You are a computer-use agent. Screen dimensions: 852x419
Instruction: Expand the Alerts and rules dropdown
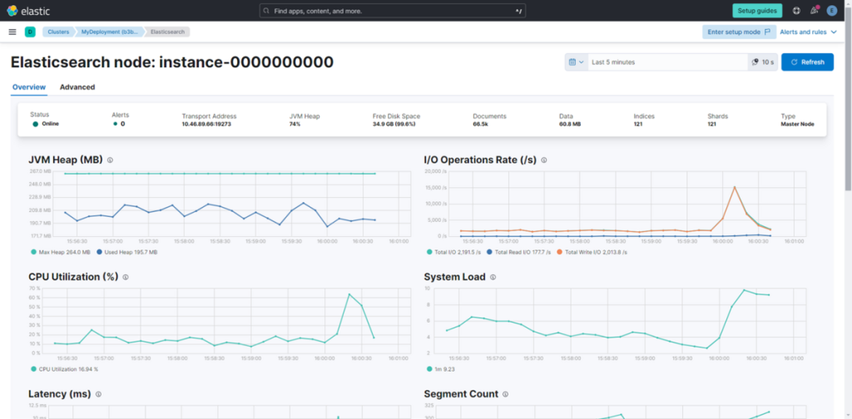pos(808,32)
